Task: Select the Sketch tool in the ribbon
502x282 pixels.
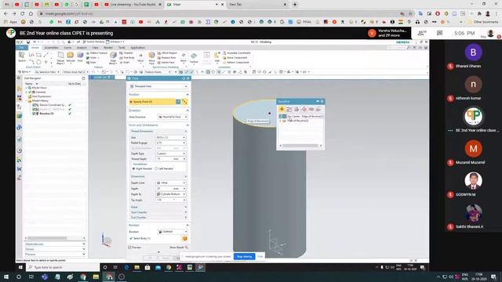Action: (x=22, y=57)
